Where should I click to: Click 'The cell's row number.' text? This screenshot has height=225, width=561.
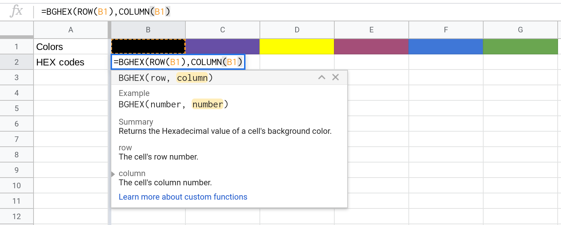coord(158,157)
